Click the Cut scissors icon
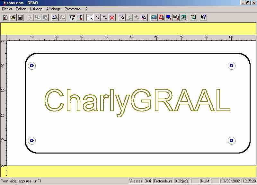The height and width of the screenshot is (185, 257). click(30, 17)
